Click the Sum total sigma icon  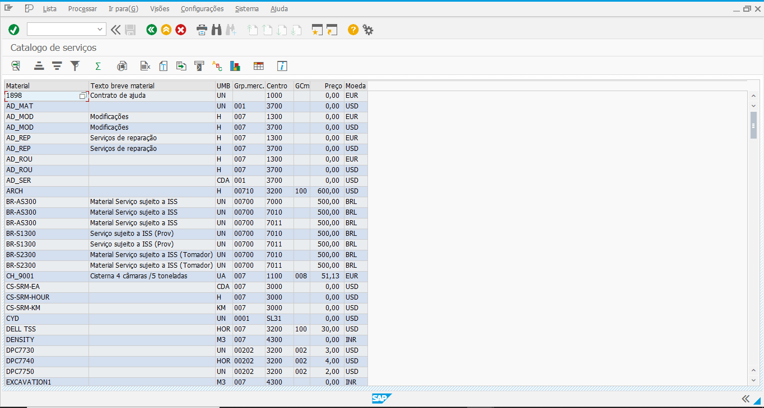pos(98,66)
